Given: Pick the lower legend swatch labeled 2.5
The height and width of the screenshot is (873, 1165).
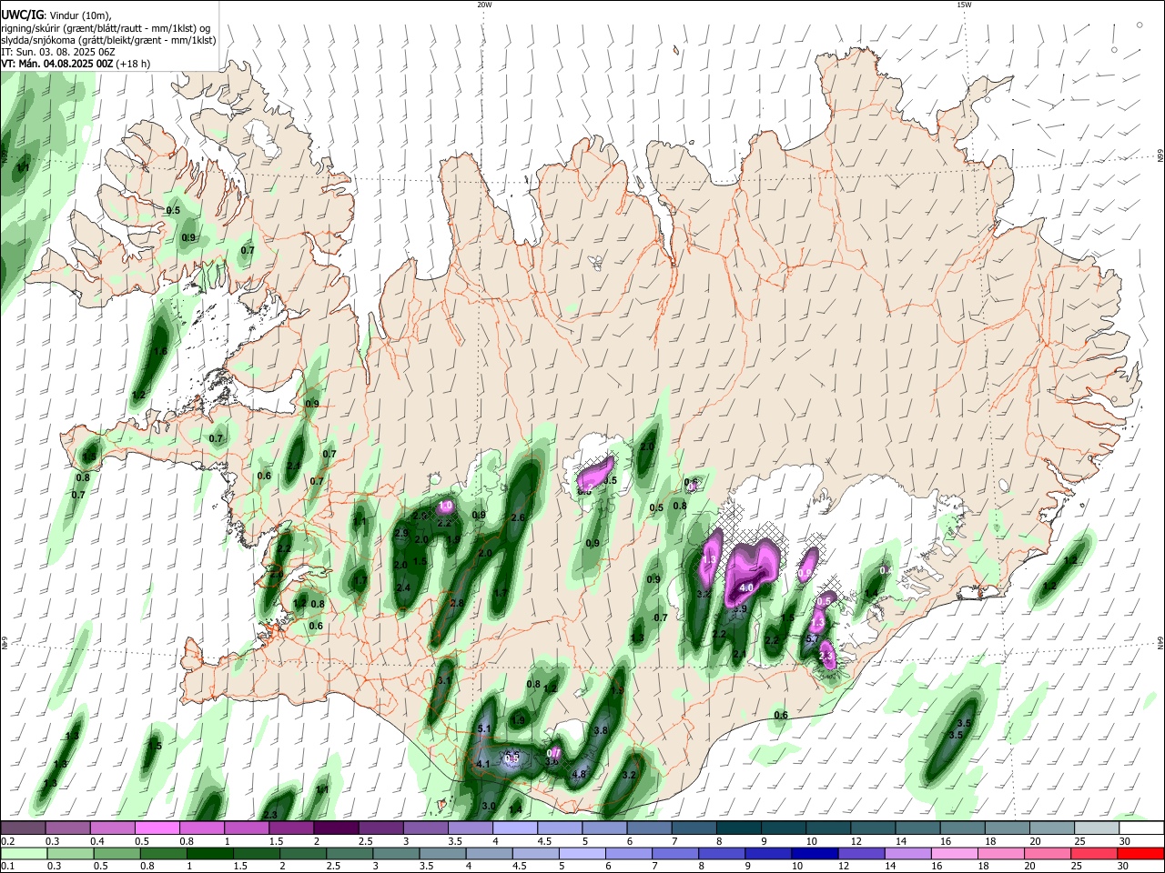Looking at the screenshot, I should [x=349, y=853].
